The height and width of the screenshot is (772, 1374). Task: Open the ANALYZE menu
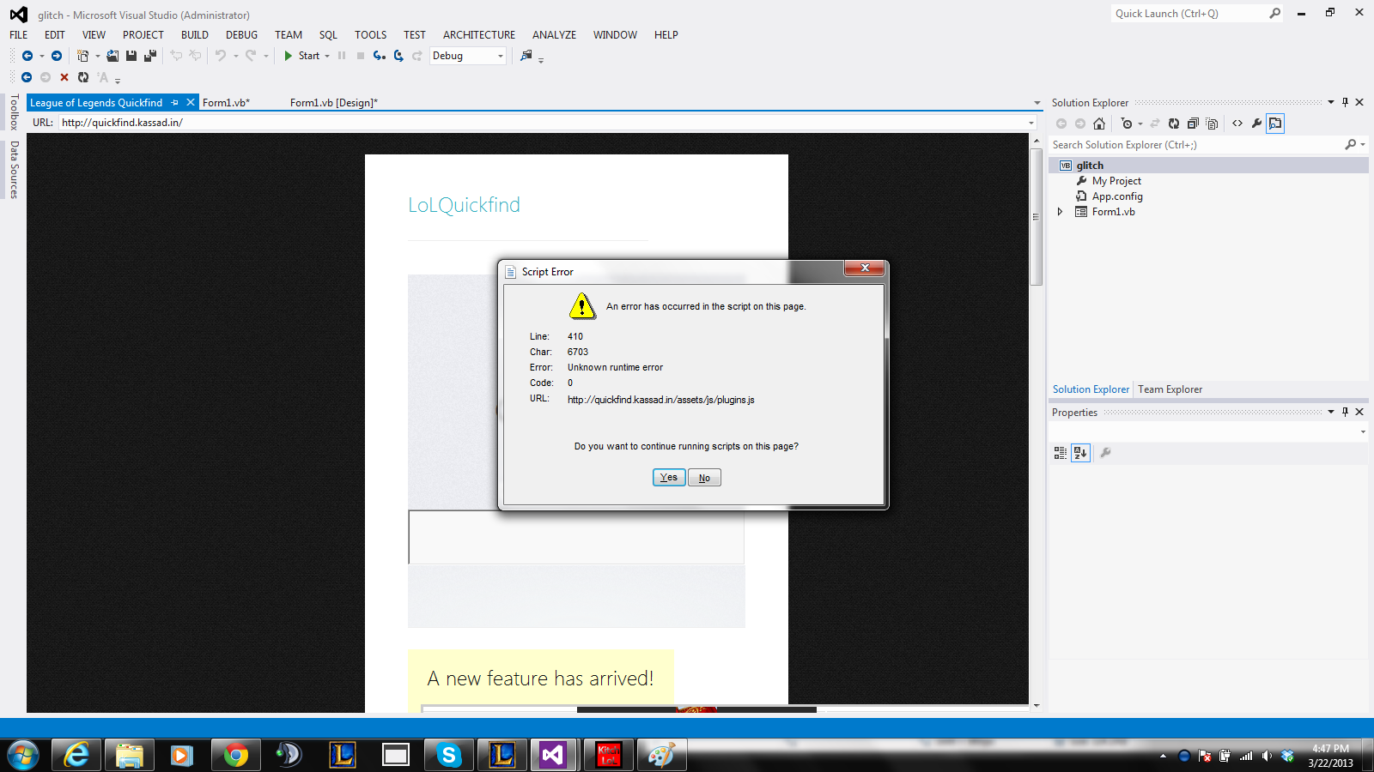click(x=554, y=35)
